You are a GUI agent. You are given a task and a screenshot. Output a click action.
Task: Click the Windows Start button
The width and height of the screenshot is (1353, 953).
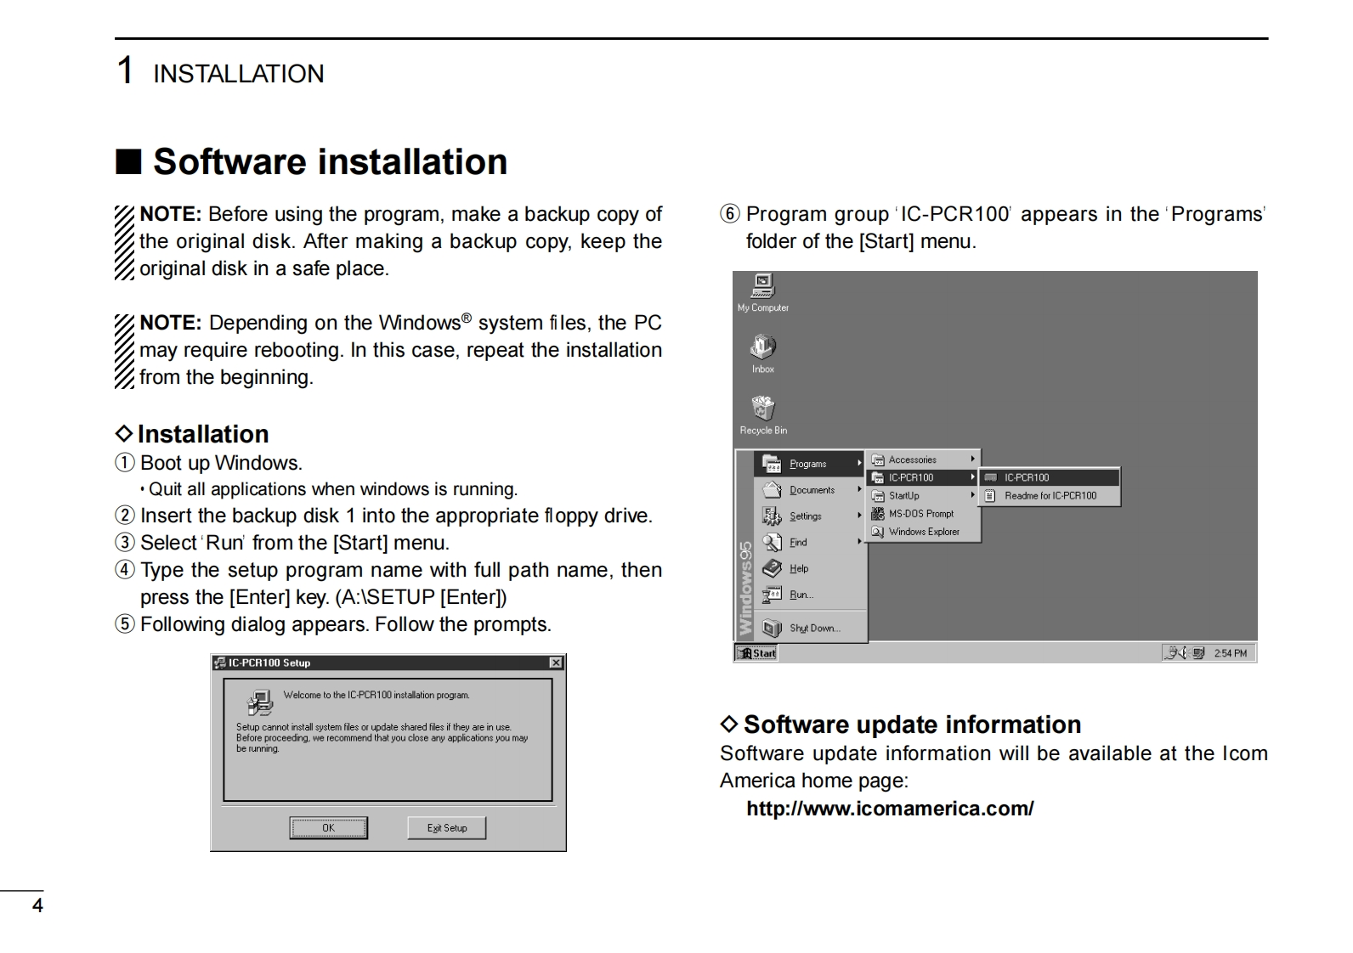click(756, 653)
